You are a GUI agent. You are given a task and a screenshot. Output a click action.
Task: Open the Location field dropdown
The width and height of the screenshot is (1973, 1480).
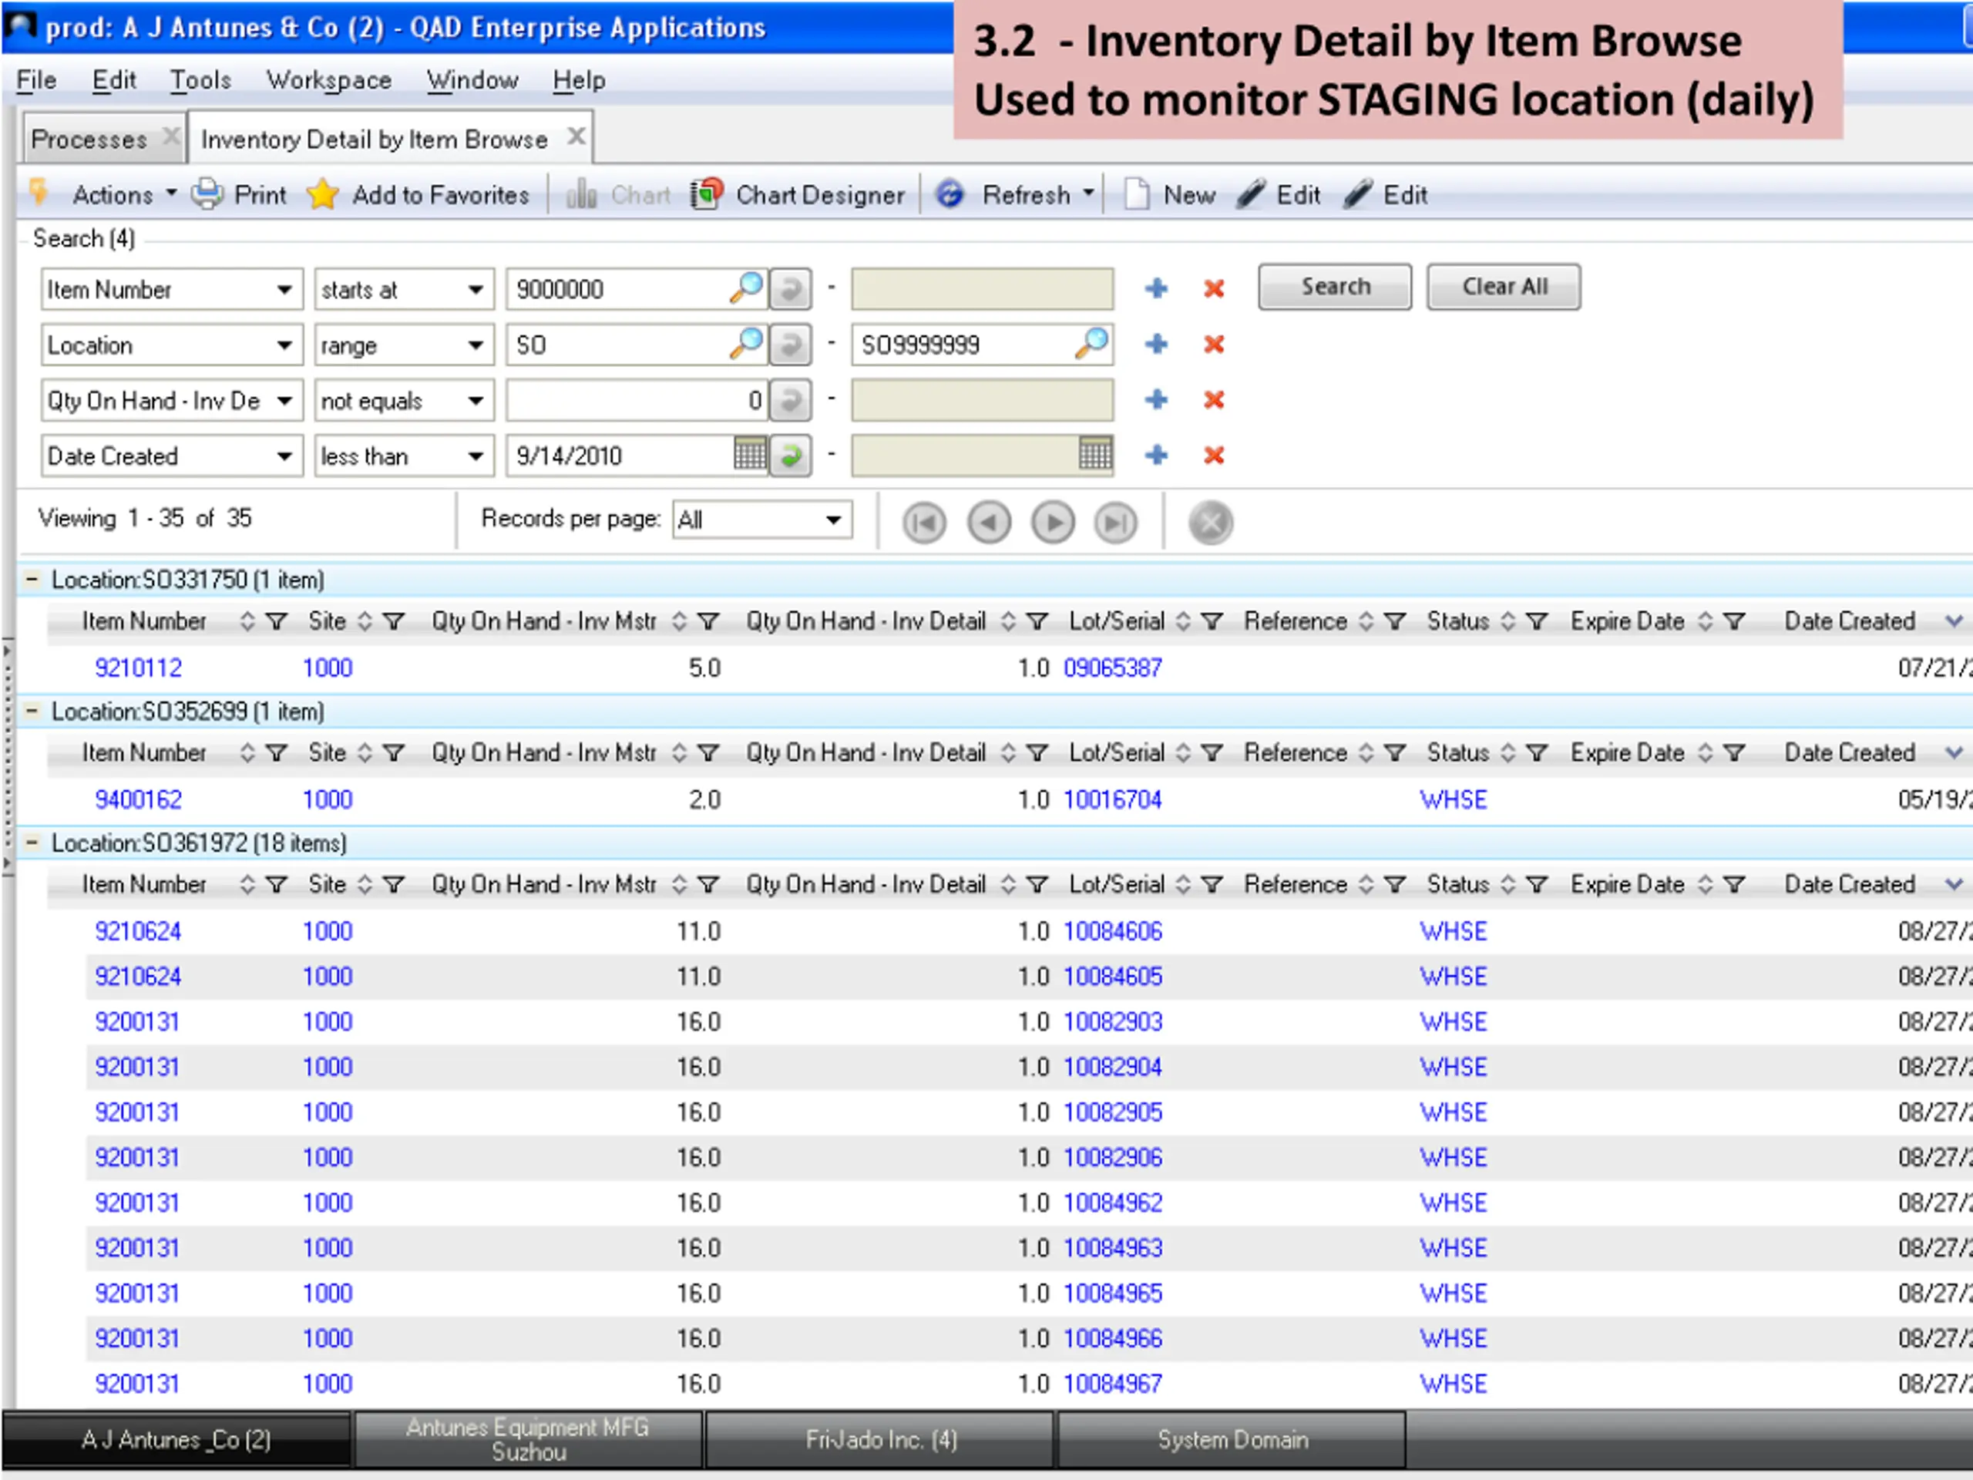(284, 345)
